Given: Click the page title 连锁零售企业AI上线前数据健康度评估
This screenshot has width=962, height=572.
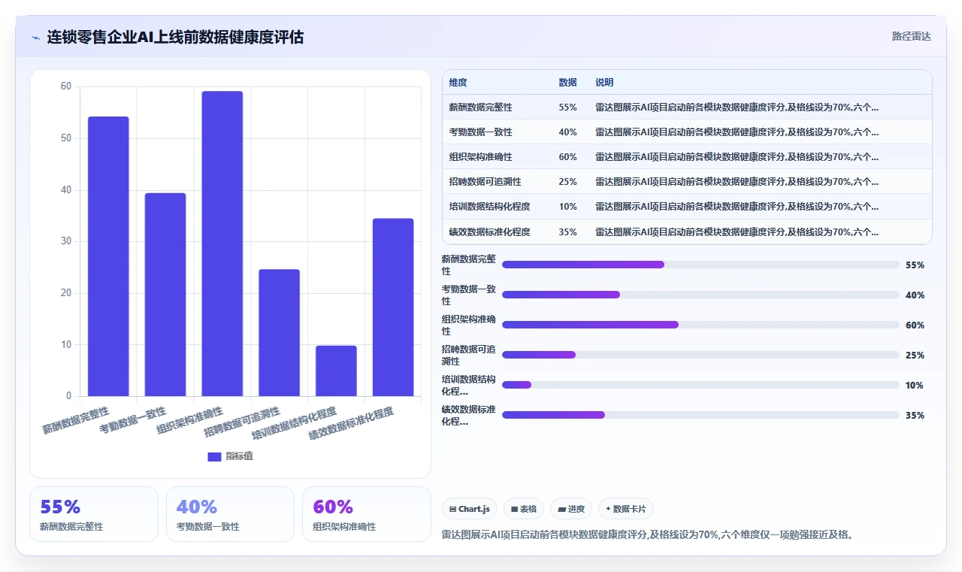Looking at the screenshot, I should tap(175, 37).
